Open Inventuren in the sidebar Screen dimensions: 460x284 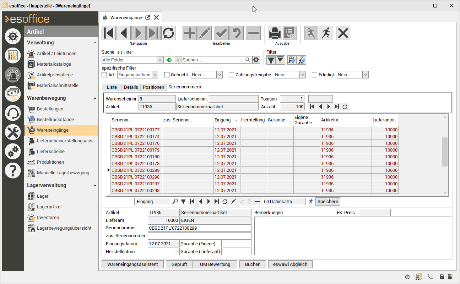point(48,217)
